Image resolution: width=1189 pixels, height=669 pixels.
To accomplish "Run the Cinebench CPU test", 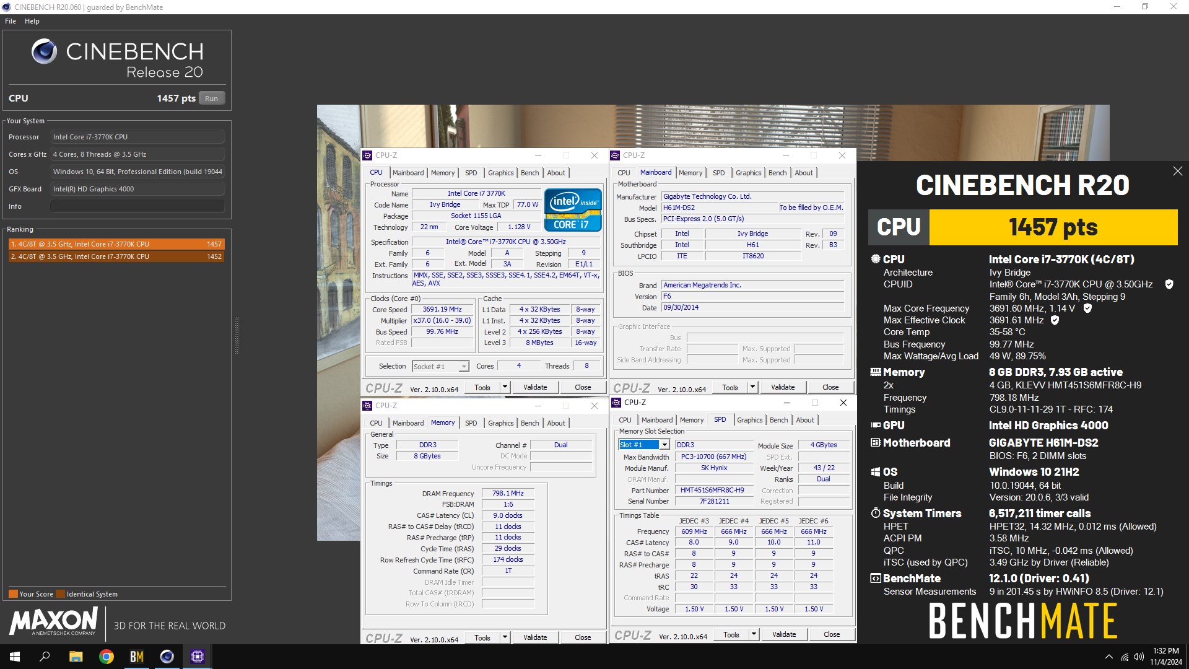I will 212,98.
